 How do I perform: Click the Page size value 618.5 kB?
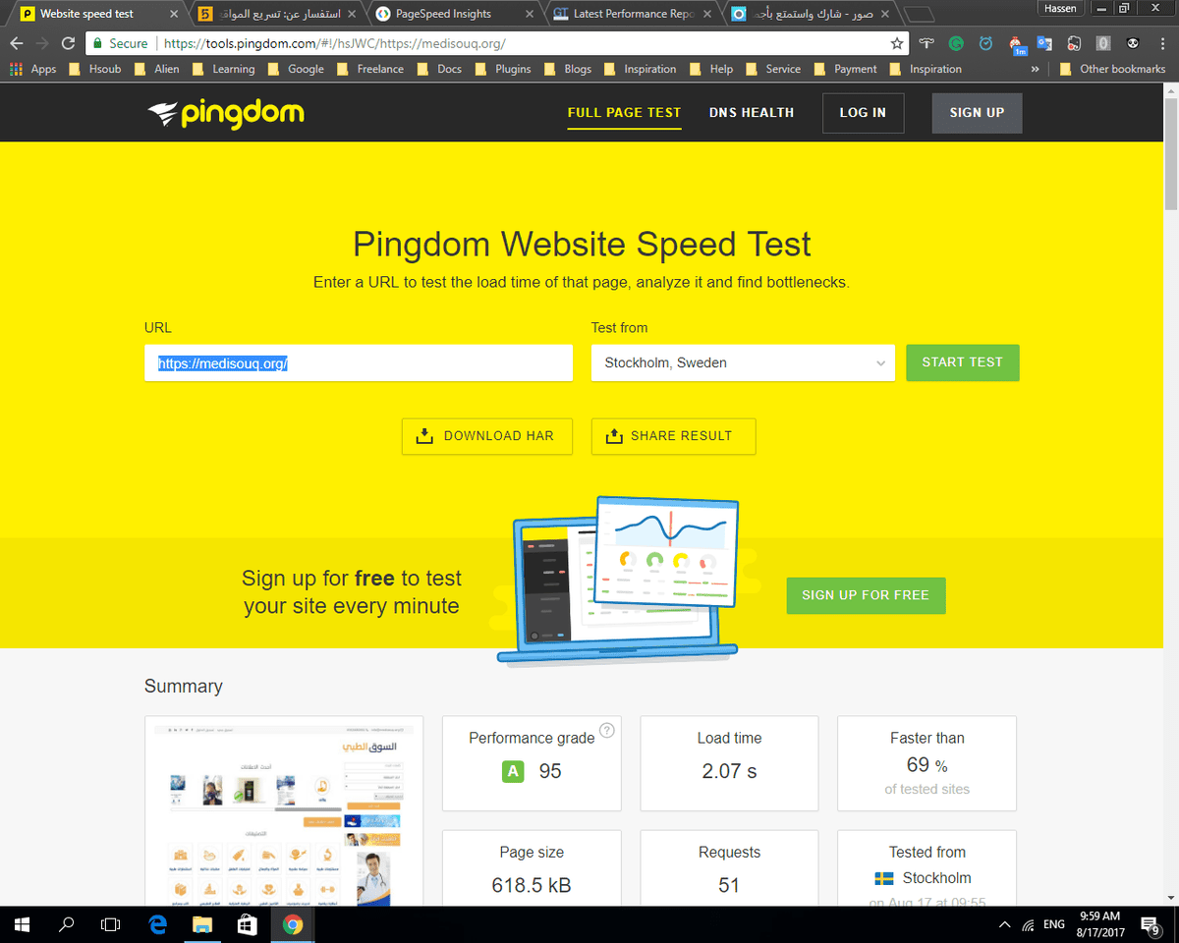[532, 885]
